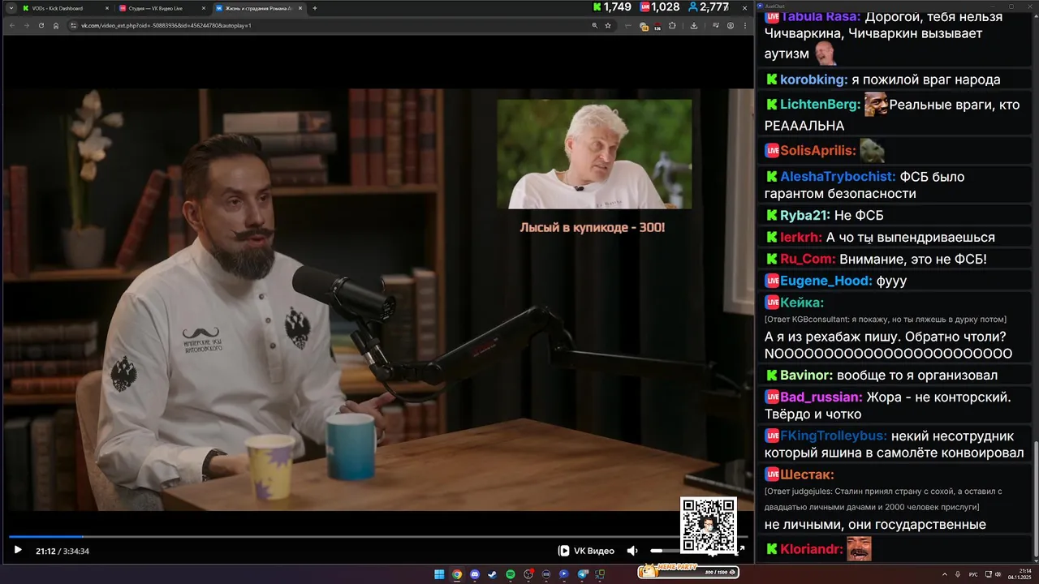Open a new browser tab

[x=315, y=8]
